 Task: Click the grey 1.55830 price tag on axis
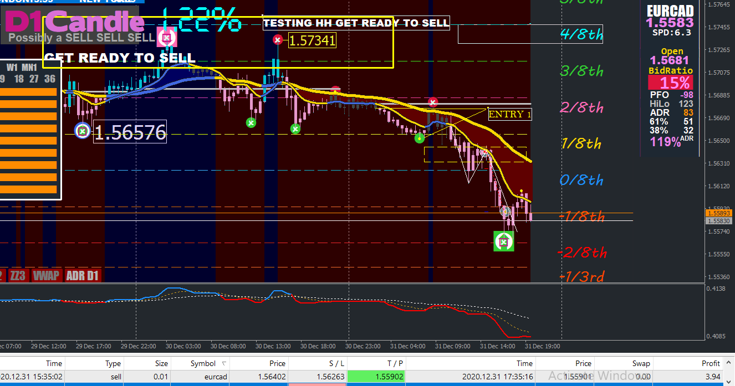pos(719,220)
